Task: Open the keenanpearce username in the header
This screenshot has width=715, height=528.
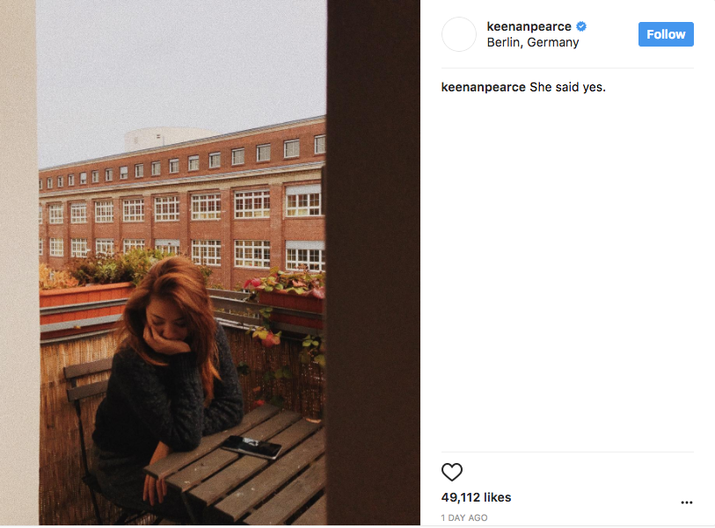Action: coord(529,26)
